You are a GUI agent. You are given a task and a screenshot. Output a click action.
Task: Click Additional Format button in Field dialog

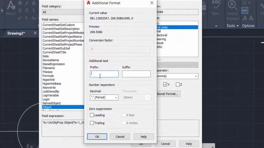[x=169, y=94]
